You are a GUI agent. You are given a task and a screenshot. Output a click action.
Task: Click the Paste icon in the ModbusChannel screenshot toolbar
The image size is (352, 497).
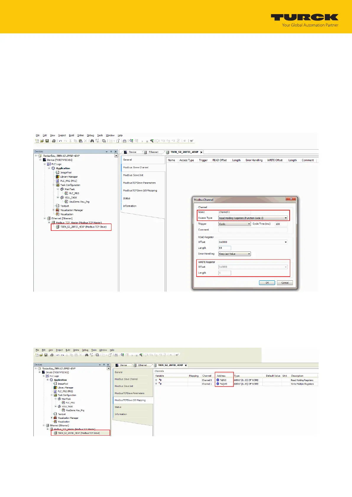[80, 141]
